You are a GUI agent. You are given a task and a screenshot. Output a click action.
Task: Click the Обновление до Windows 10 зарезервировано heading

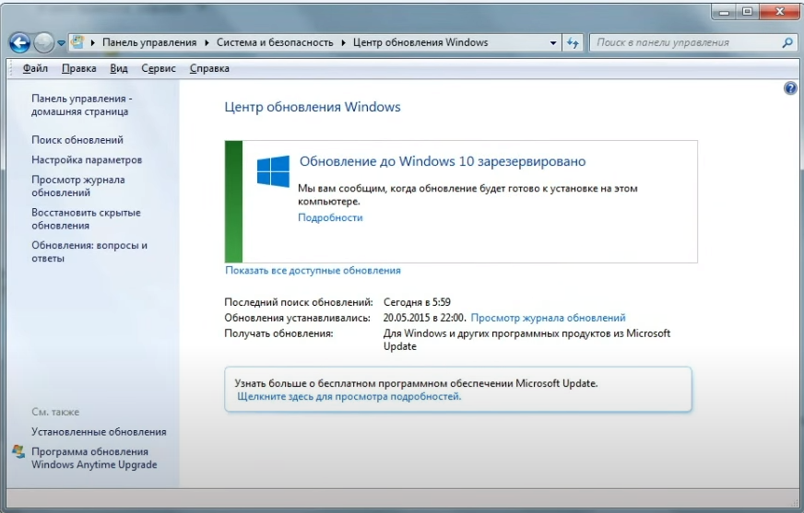click(x=443, y=161)
